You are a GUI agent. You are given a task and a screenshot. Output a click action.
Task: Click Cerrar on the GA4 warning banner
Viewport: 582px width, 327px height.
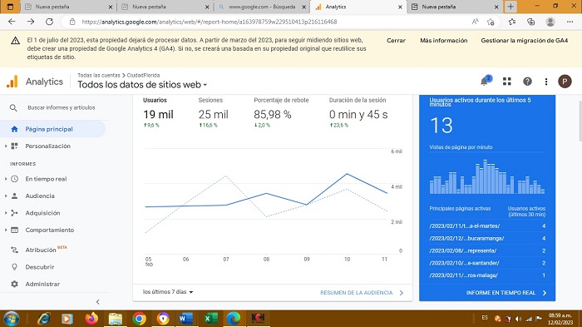pyautogui.click(x=396, y=41)
